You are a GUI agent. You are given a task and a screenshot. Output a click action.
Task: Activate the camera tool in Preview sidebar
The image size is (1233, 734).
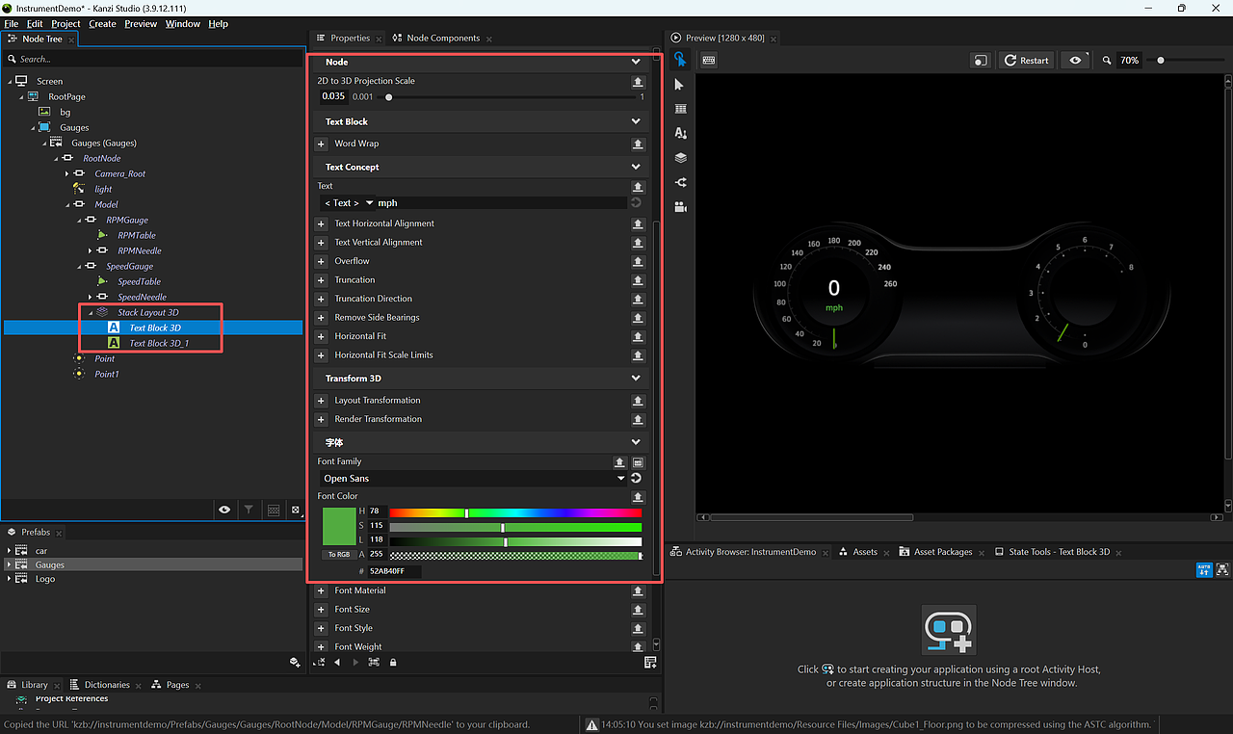tap(680, 206)
